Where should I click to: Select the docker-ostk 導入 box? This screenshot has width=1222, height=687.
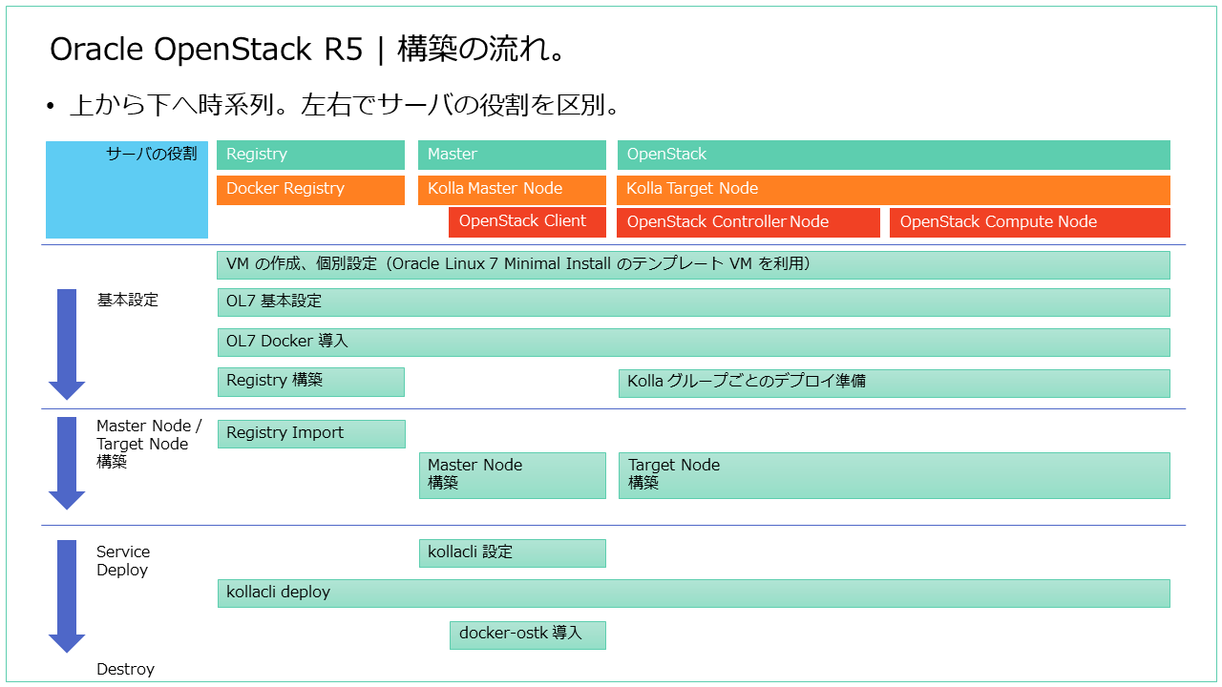click(527, 635)
